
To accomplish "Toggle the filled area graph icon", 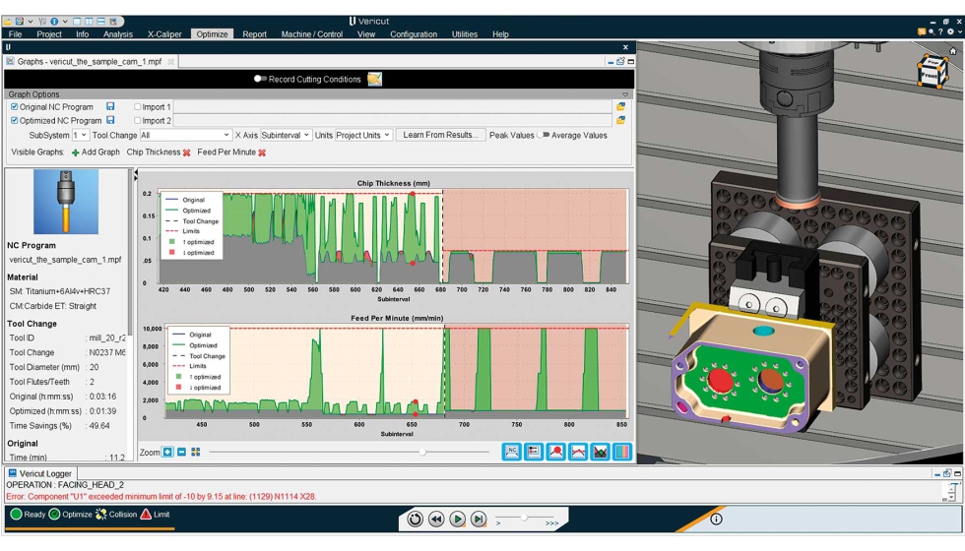I will 600,452.
